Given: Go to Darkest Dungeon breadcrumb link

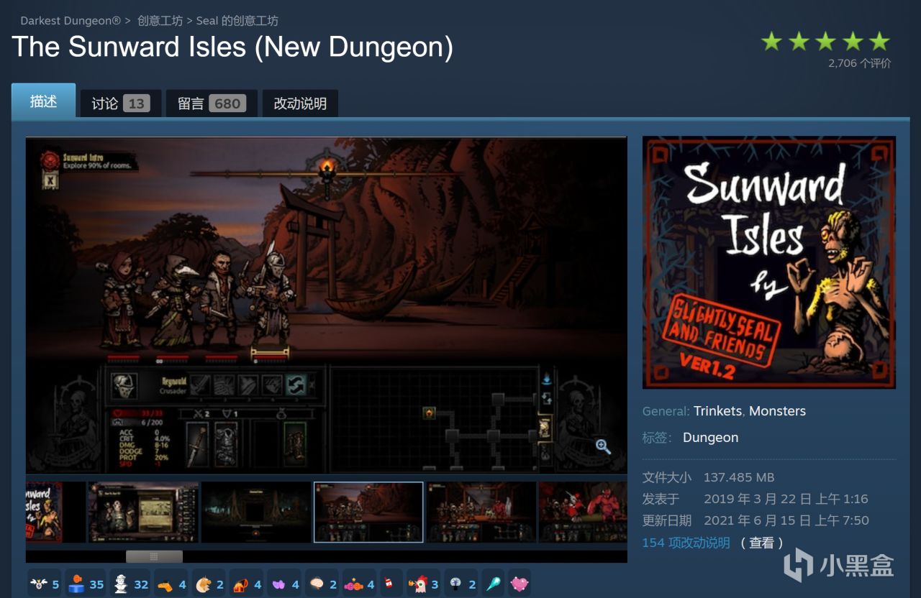Looking at the screenshot, I should tap(71, 21).
